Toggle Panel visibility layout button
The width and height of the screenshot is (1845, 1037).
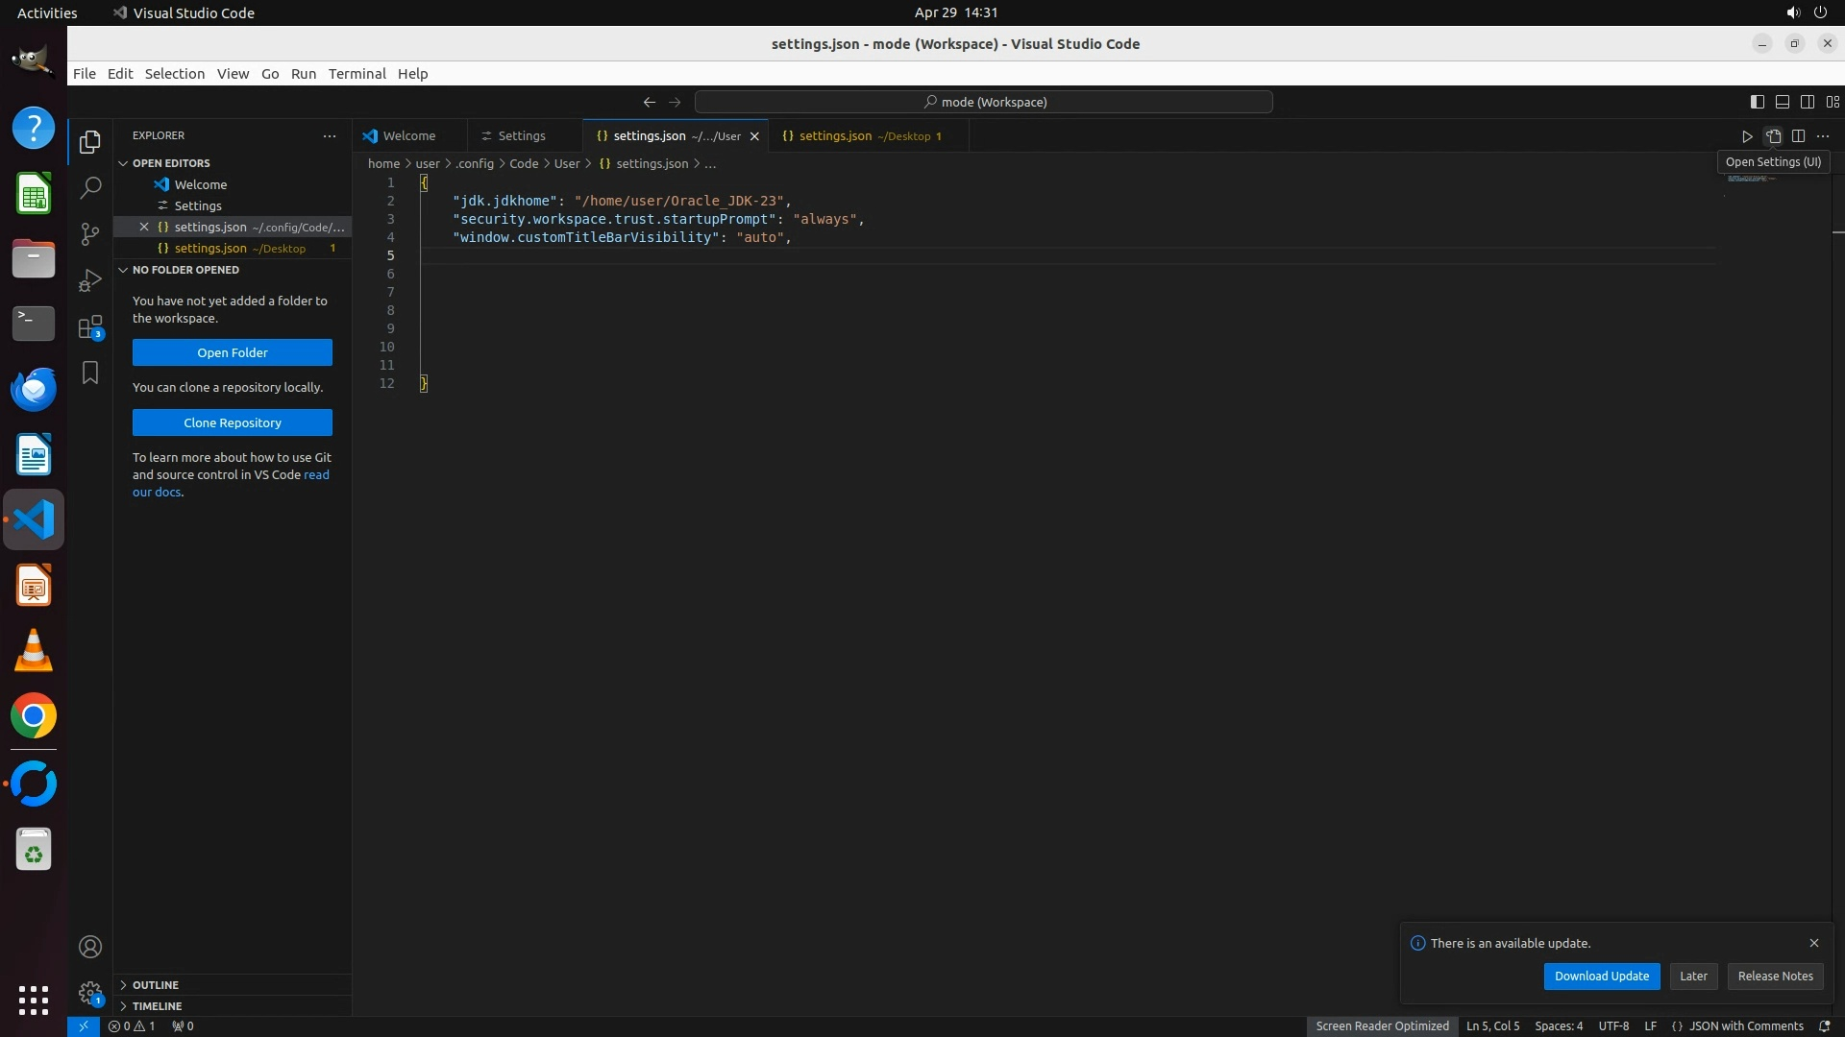pos(1782,102)
